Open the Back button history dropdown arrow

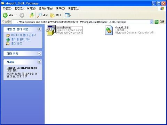point(16,15)
